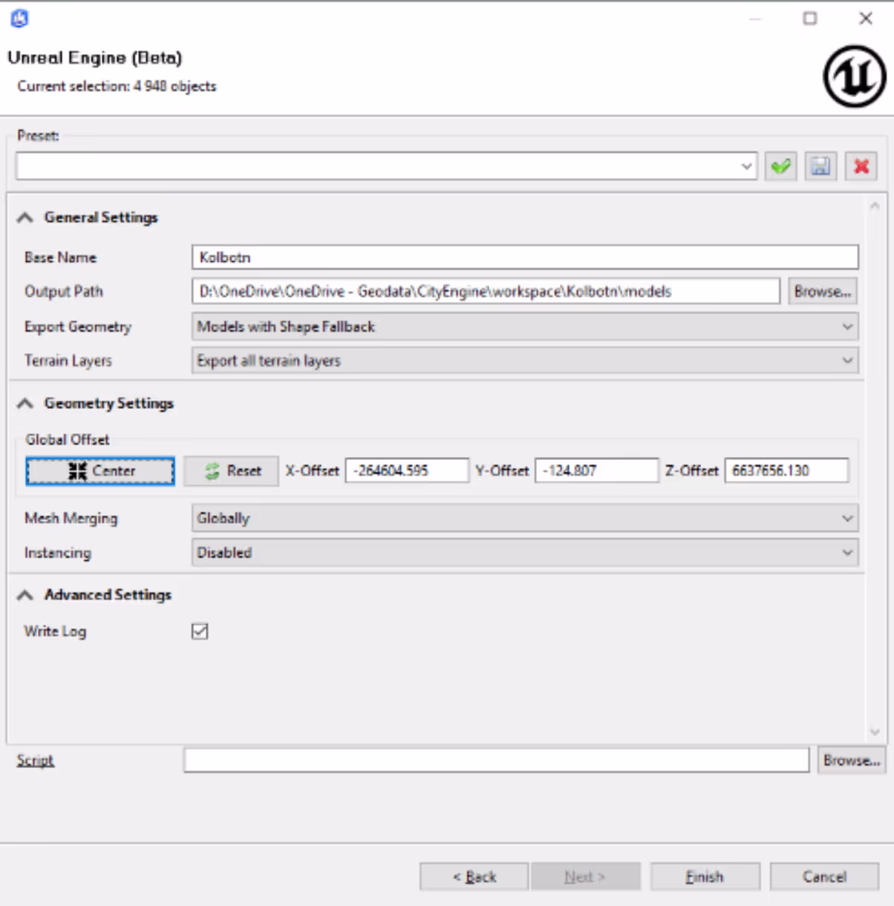Click the Unreal Engine logo
This screenshot has height=906, width=894.
[855, 76]
